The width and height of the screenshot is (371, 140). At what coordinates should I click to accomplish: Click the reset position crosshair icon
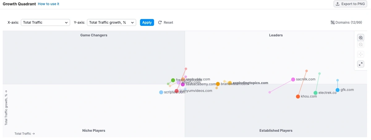360,54
